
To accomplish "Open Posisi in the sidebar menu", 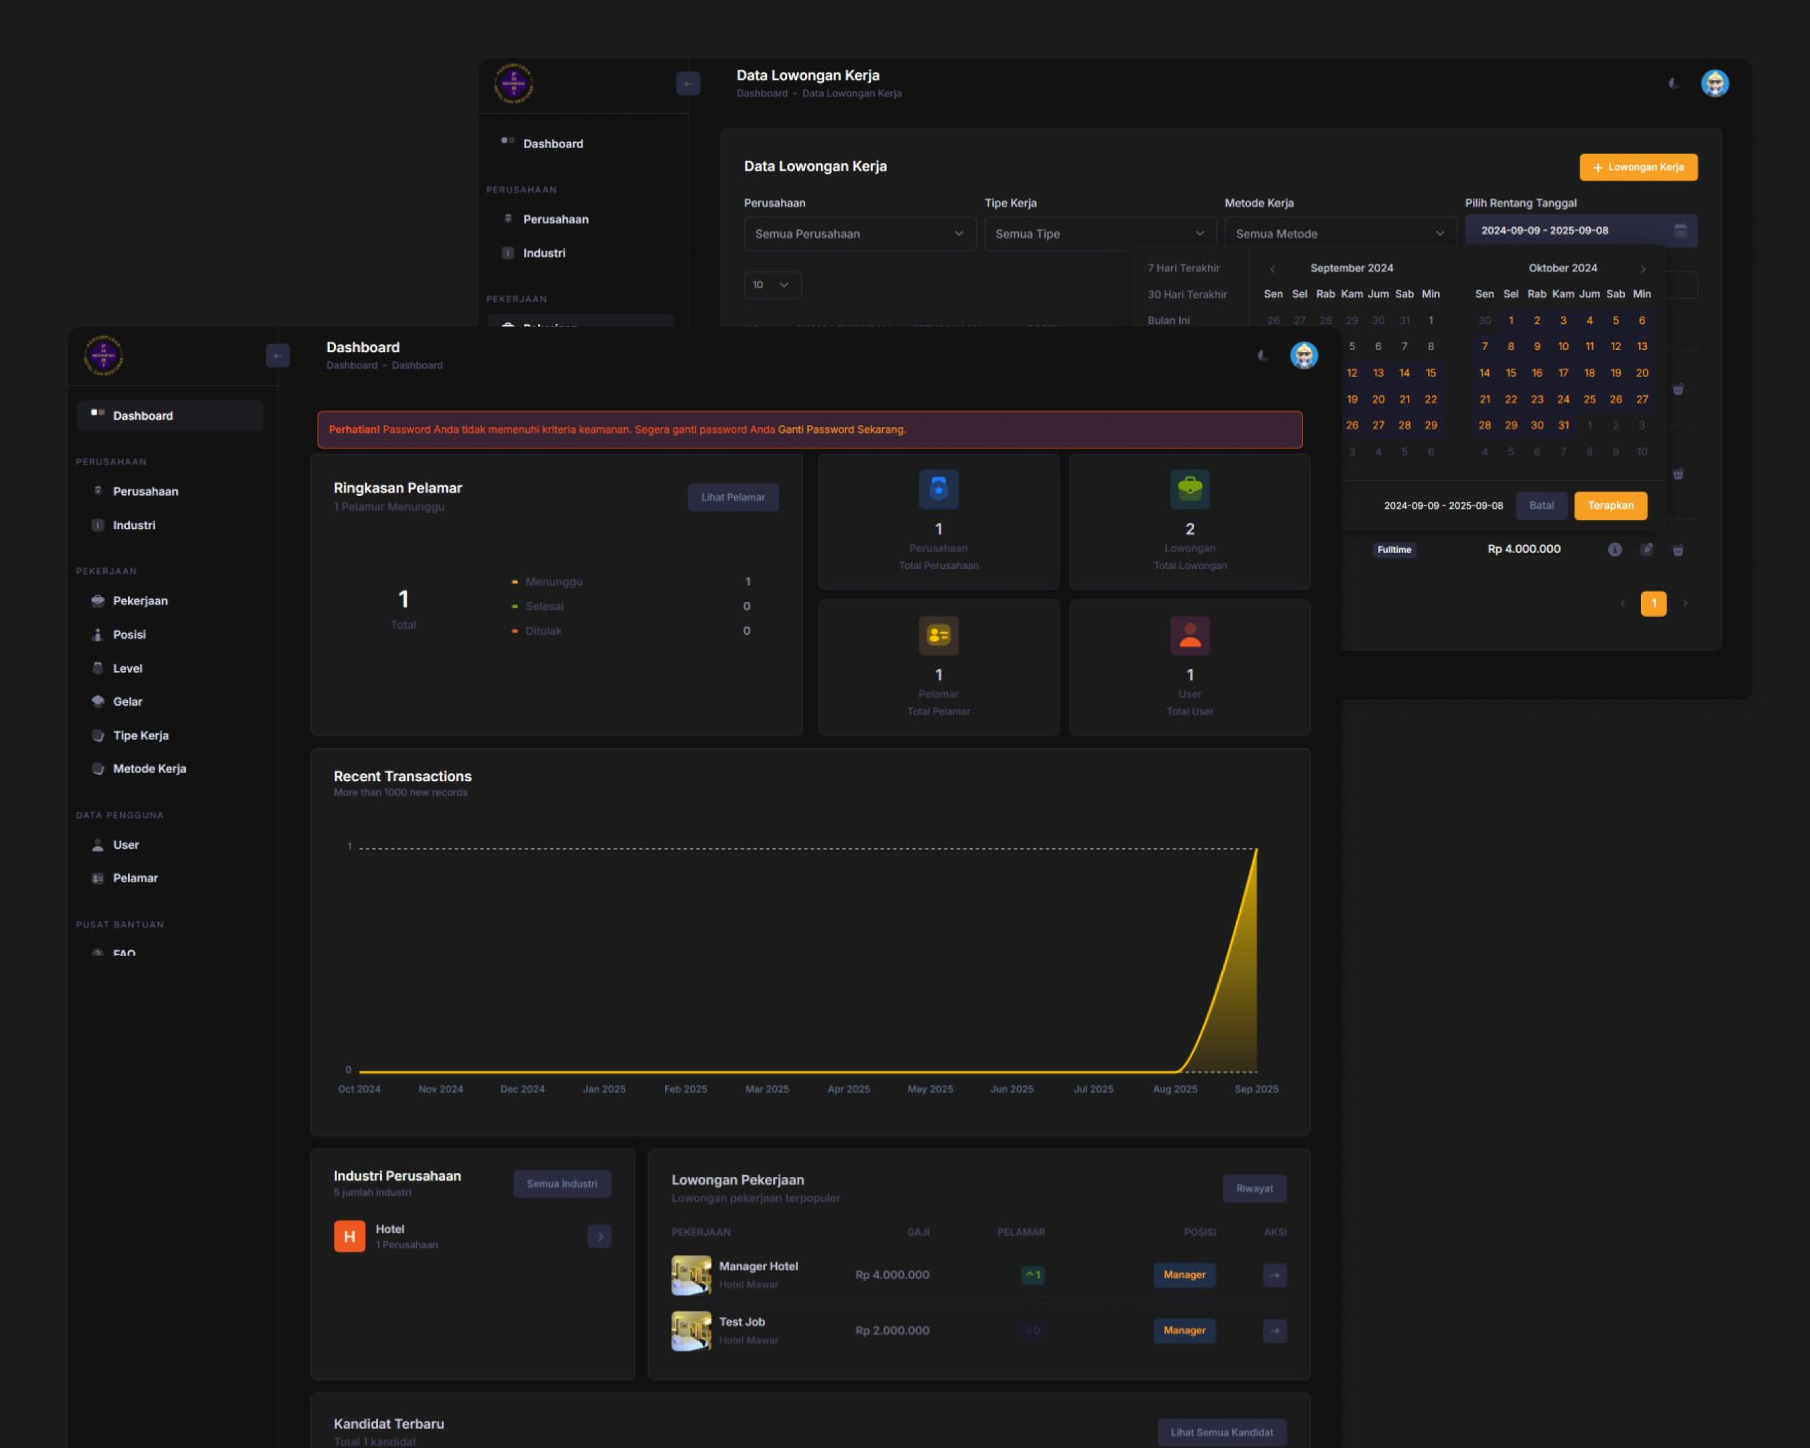I will (129, 635).
